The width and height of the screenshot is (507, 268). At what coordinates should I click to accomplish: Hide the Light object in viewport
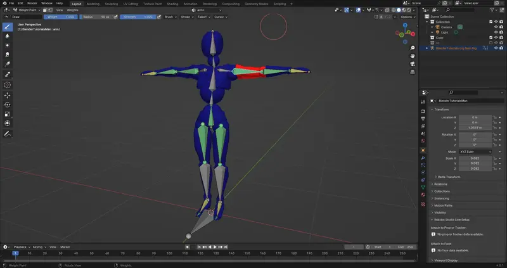tap(496, 32)
